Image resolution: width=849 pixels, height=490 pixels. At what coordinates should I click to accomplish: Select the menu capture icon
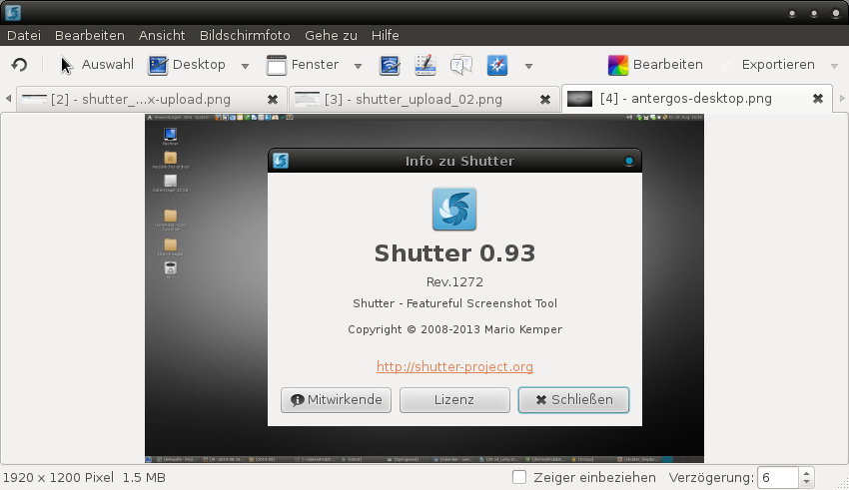(x=425, y=65)
